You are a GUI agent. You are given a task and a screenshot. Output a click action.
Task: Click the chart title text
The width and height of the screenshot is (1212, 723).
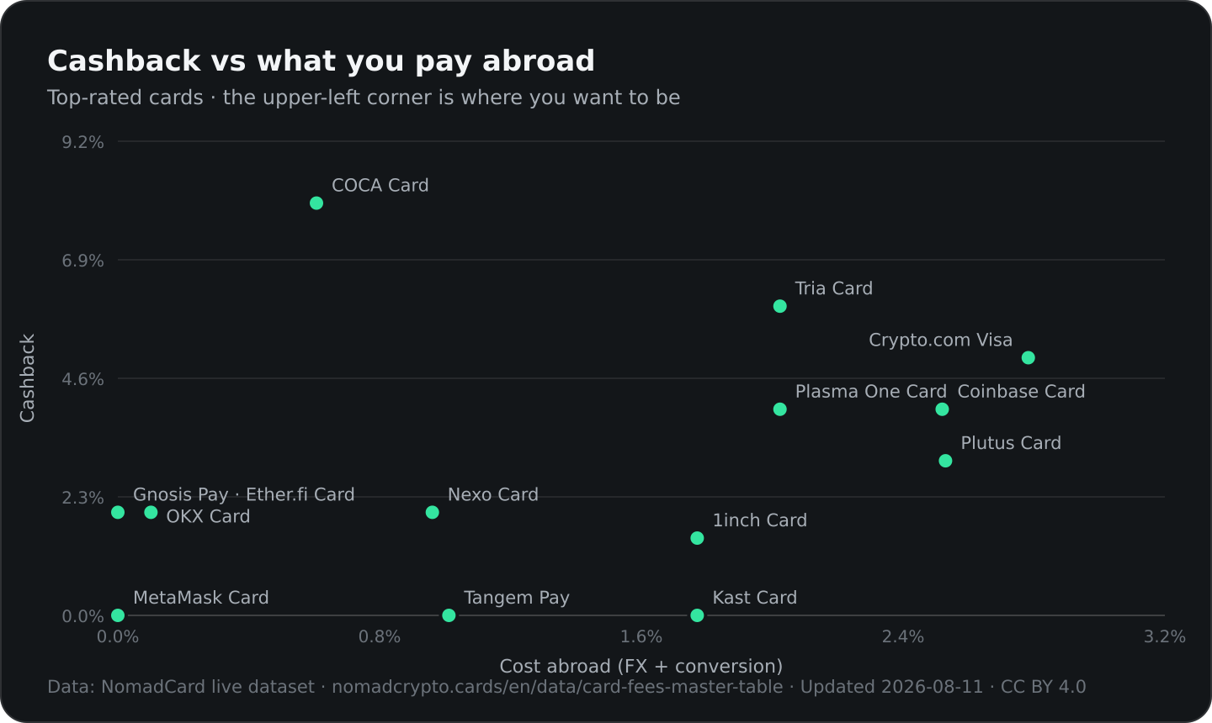(321, 61)
